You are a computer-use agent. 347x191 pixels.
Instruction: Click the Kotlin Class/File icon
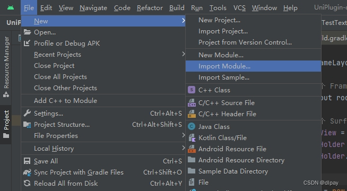tap(192, 137)
